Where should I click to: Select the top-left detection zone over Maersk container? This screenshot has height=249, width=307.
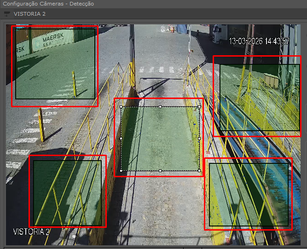point(55,64)
